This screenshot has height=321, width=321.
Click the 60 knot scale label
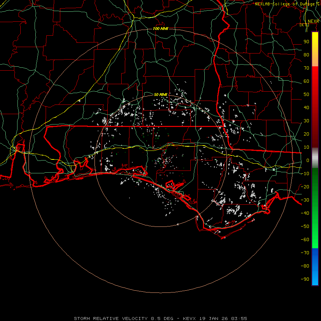(306, 81)
